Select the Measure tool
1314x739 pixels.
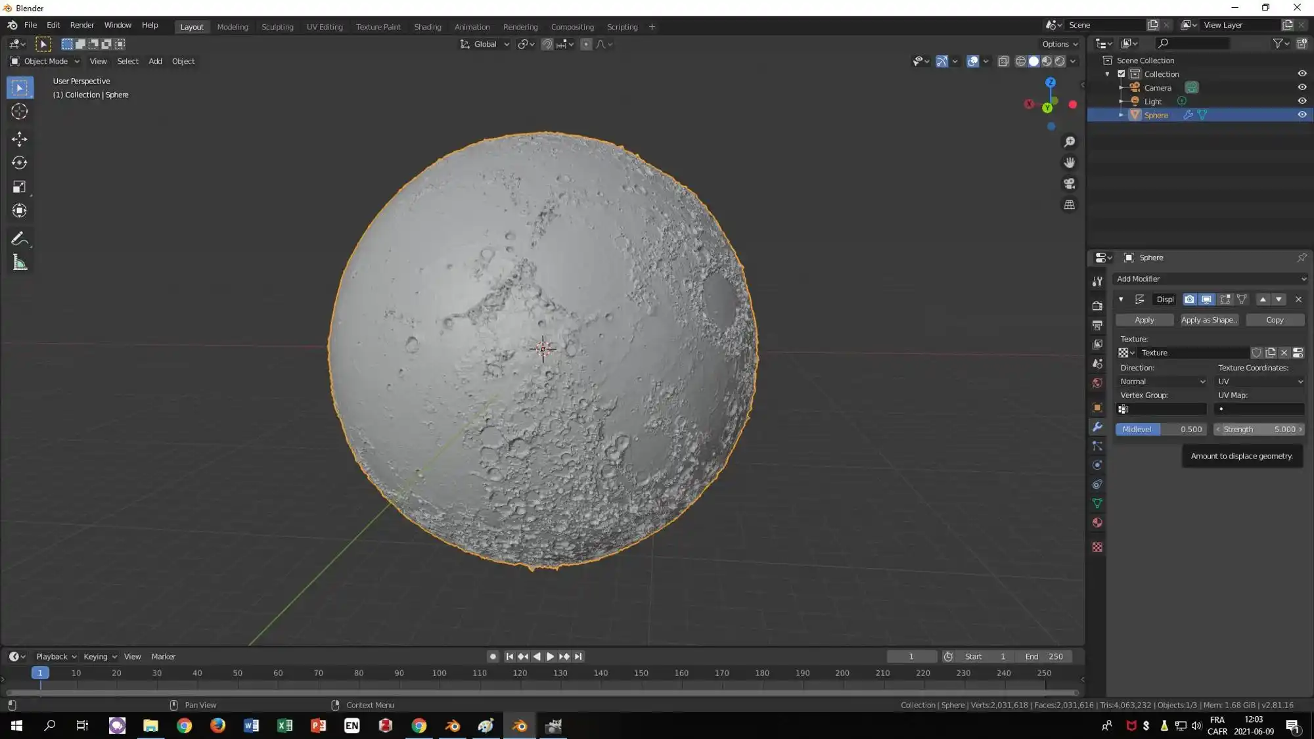(19, 263)
